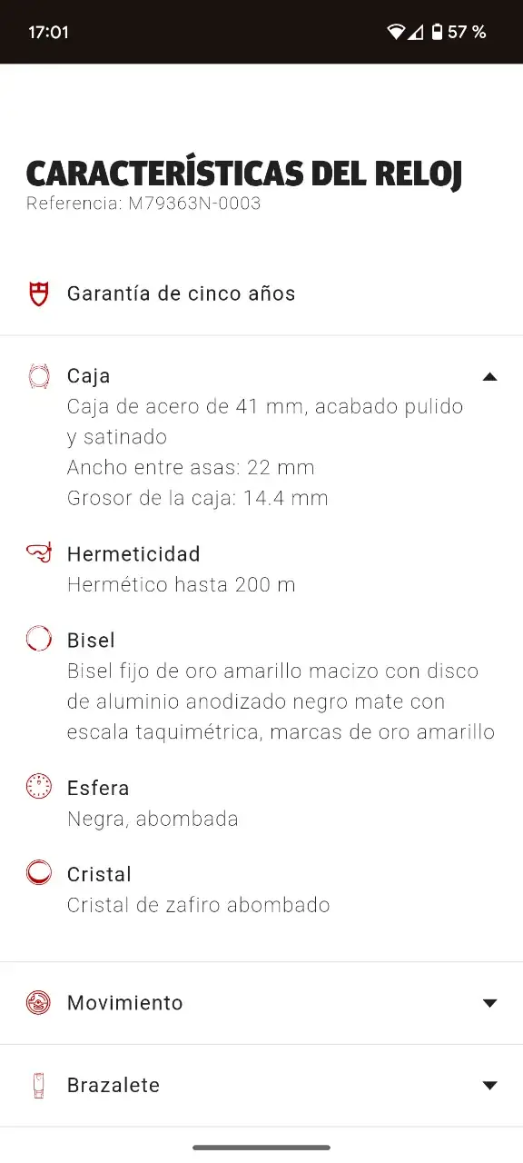The image size is (523, 1163).
Task: Tap the battery icon in status bar
Action: coord(438,32)
